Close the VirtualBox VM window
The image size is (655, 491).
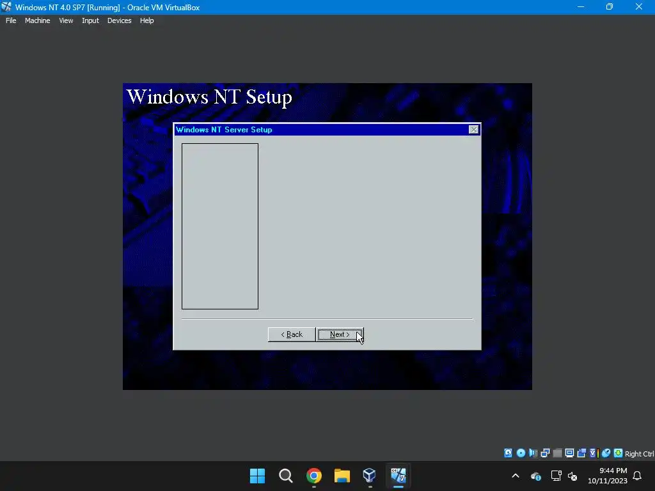tap(639, 7)
